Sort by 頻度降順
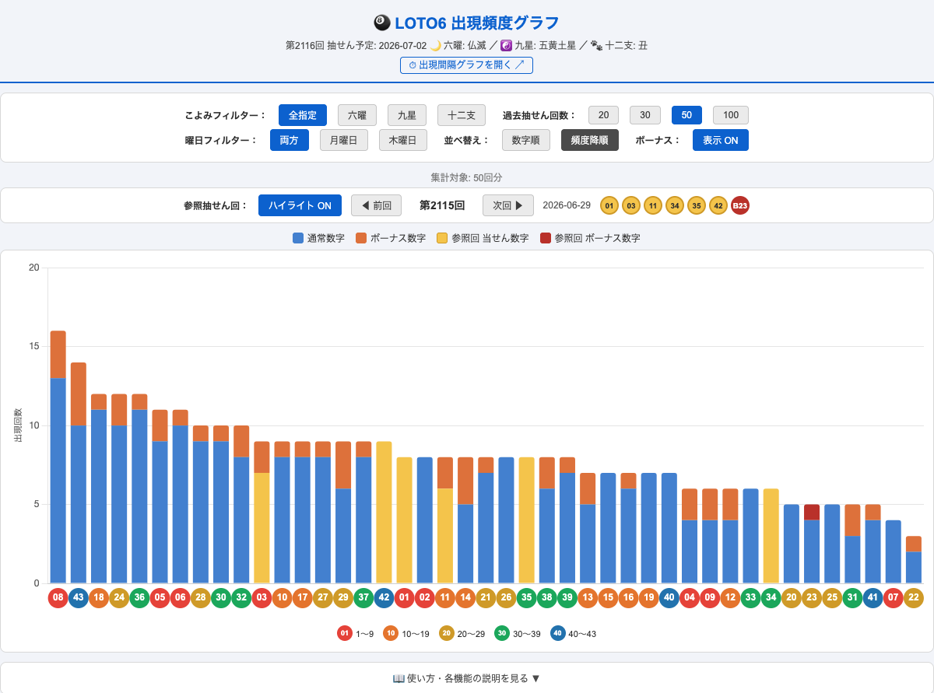 click(x=590, y=140)
